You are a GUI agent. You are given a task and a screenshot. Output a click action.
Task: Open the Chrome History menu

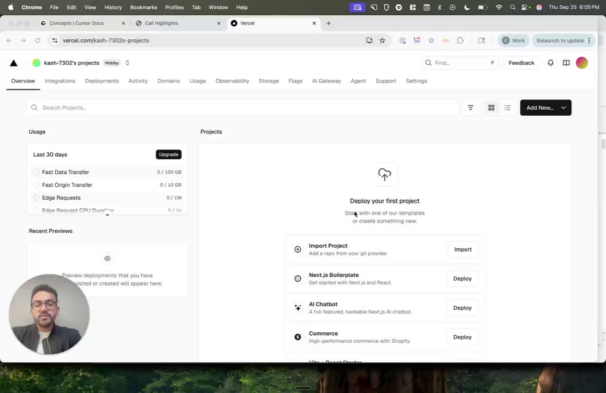113,7
